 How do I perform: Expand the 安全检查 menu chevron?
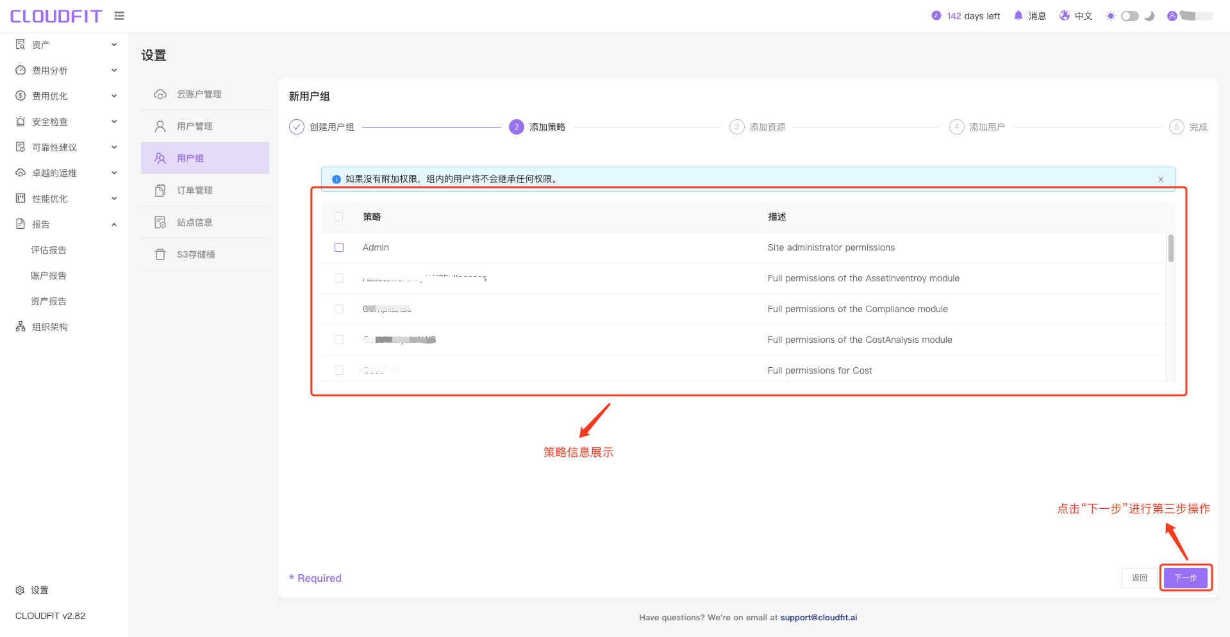114,121
